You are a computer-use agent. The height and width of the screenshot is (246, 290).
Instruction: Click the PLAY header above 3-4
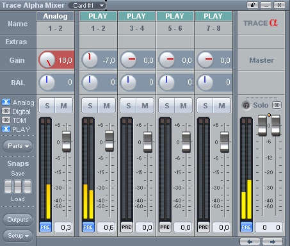[136, 16]
